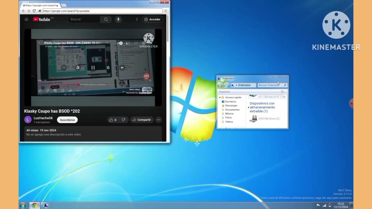Open the network signal tray icon
This screenshot has height=209, width=372.
coord(324,206)
